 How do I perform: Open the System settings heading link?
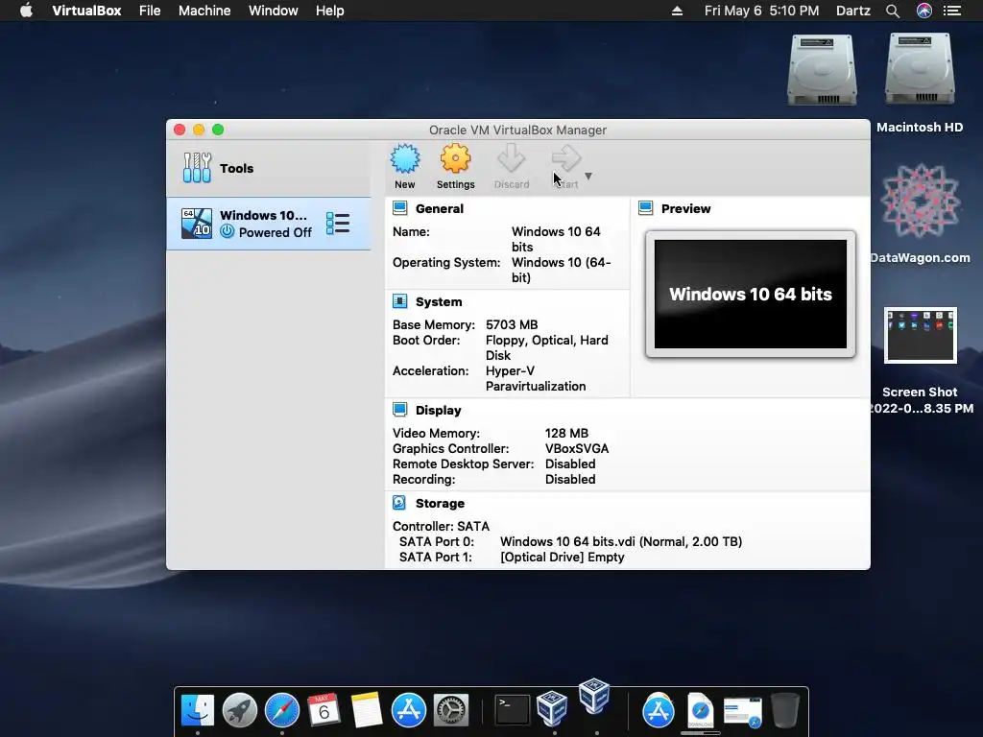point(439,302)
